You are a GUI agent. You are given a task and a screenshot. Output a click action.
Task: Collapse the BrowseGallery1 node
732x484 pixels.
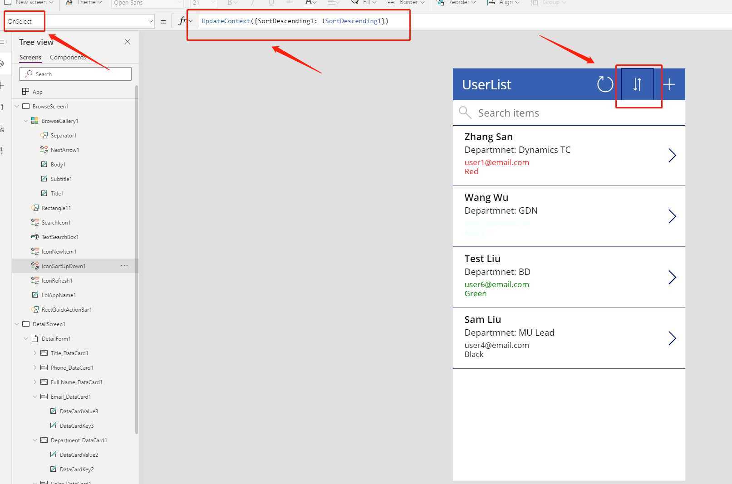tap(26, 121)
